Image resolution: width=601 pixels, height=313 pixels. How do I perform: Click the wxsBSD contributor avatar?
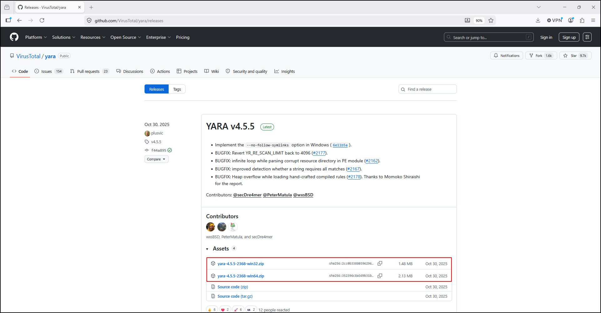(211, 227)
